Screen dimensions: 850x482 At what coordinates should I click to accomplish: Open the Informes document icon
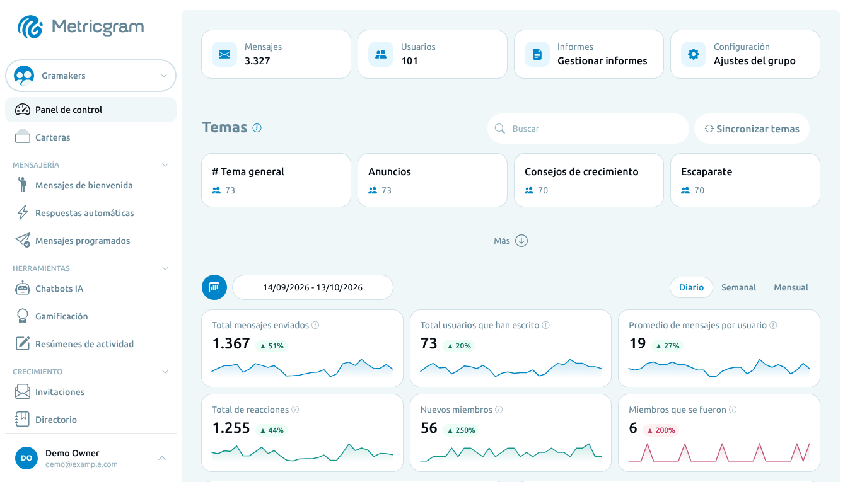coord(537,54)
